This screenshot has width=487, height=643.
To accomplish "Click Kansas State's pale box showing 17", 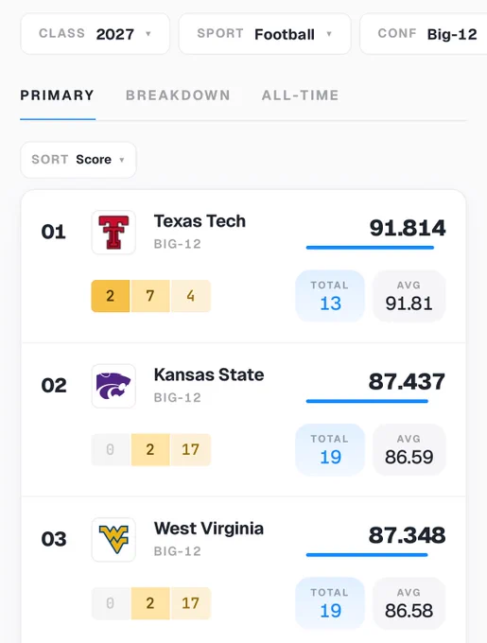I will coord(191,449).
